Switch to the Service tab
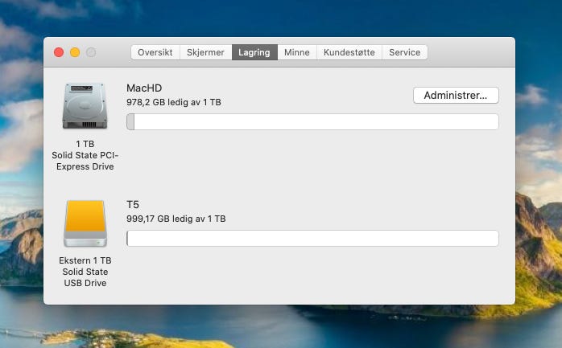Image resolution: width=562 pixels, height=348 pixels. 405,52
